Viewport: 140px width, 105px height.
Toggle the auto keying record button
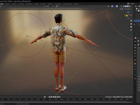tap(45, 97)
